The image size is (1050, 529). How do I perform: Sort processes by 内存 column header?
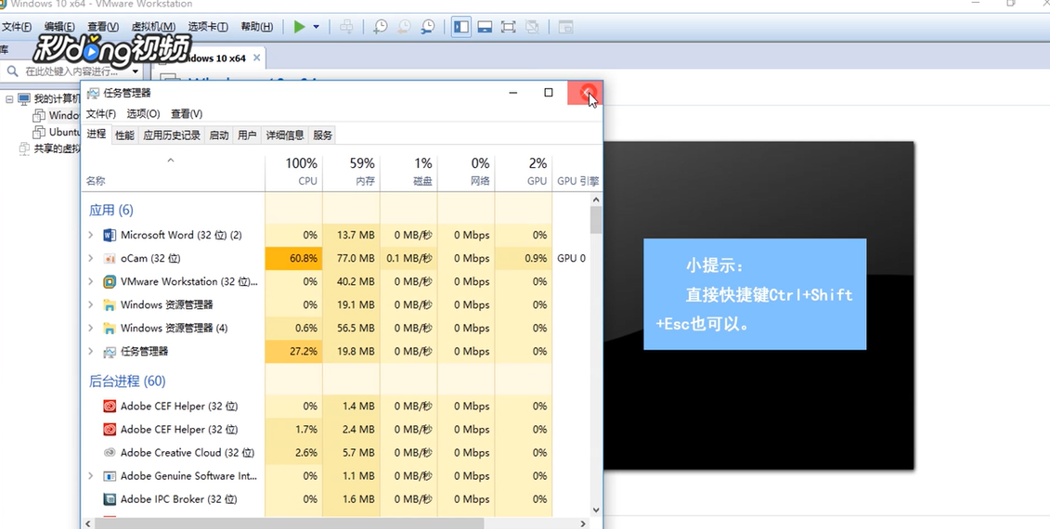click(x=352, y=172)
